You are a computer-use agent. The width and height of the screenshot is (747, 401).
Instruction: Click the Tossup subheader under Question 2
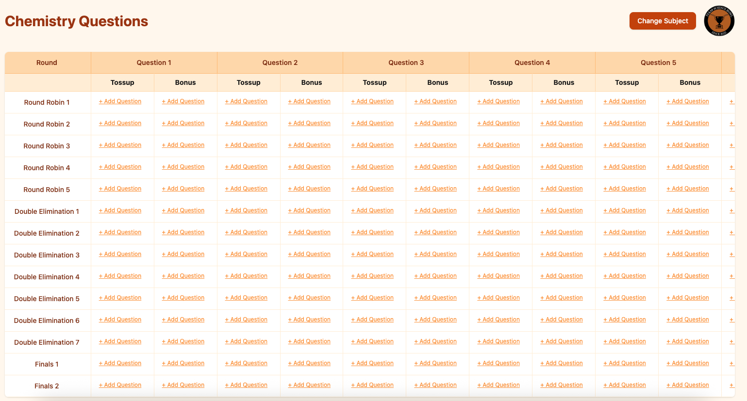249,82
